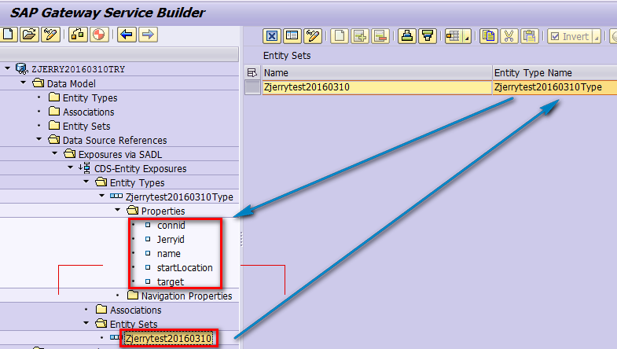Image resolution: width=617 pixels, height=349 pixels.
Task: Sort ascending using grid toolbar icon
Action: pyautogui.click(x=407, y=36)
